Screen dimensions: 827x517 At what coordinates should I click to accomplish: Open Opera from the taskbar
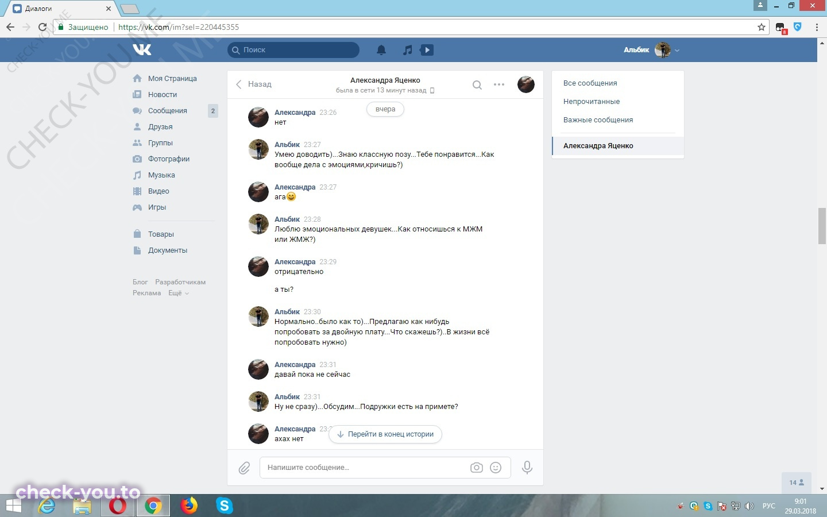[118, 506]
